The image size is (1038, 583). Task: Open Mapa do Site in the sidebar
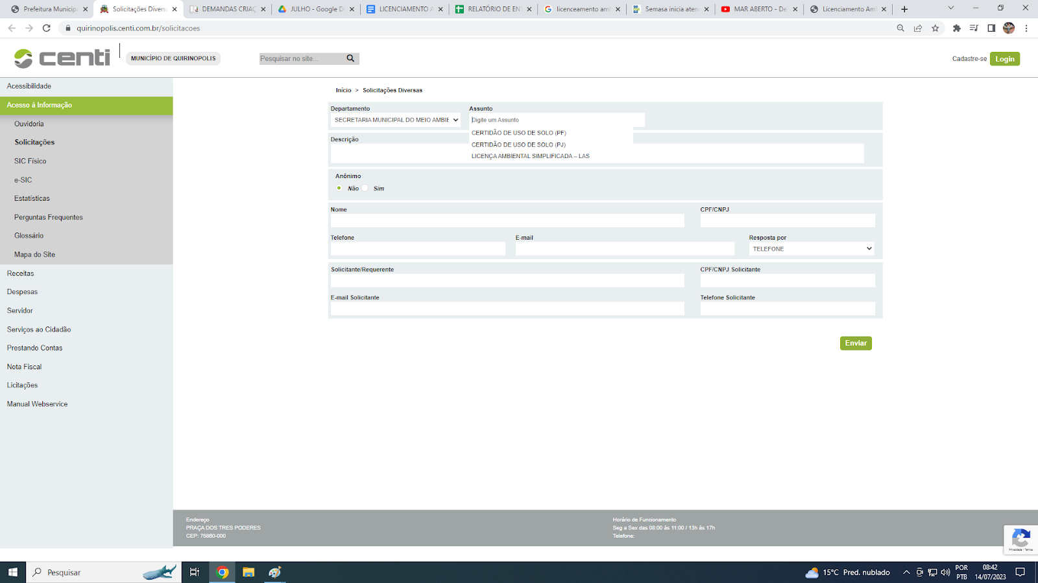(x=34, y=255)
